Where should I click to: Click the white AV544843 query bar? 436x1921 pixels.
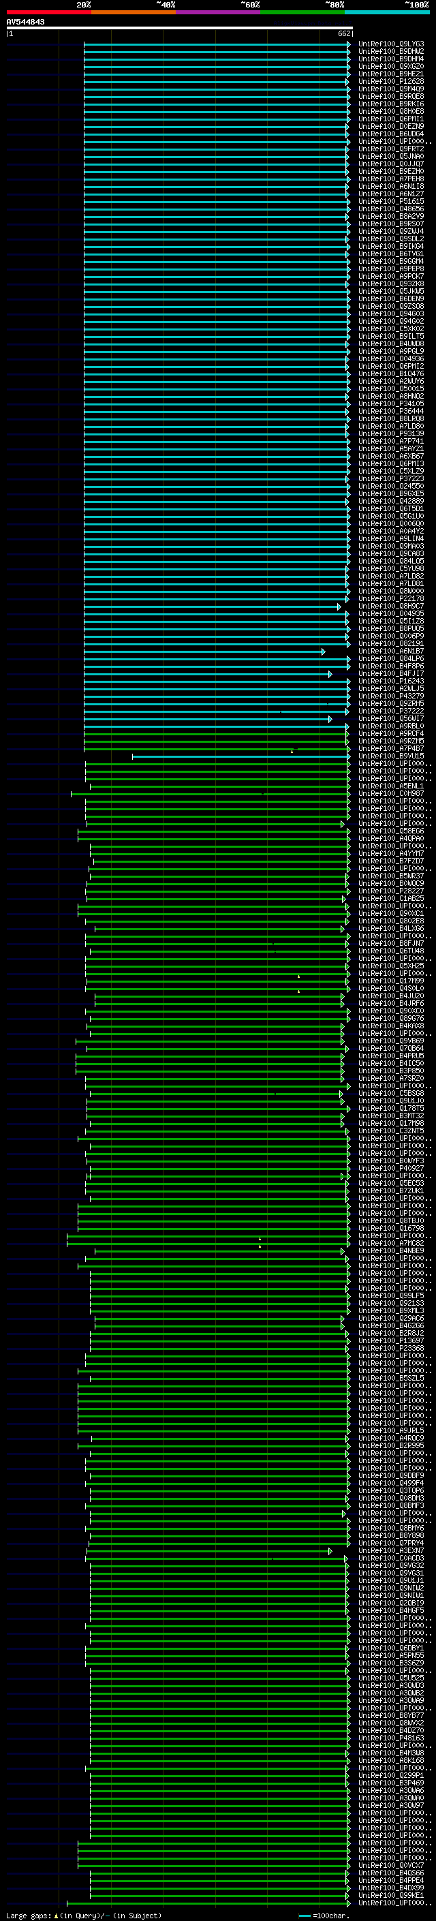[x=180, y=27]
